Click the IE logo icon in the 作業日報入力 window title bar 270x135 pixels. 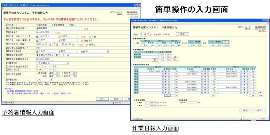pos(132,20)
